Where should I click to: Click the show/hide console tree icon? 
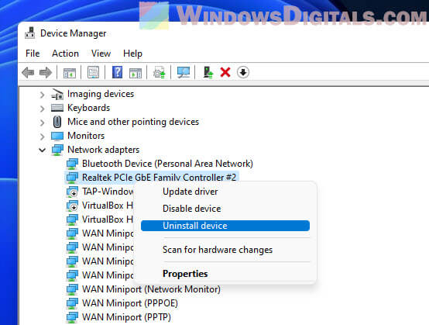[70, 73]
